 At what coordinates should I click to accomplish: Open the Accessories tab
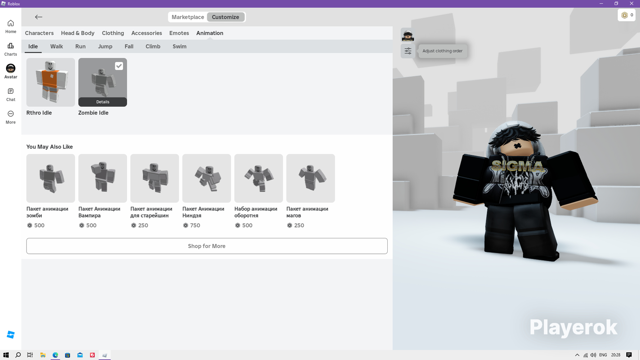click(x=147, y=33)
